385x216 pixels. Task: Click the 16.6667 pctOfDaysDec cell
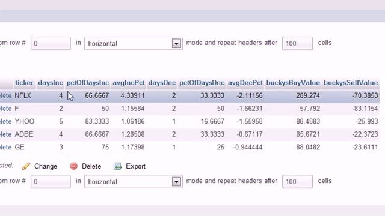212,121
